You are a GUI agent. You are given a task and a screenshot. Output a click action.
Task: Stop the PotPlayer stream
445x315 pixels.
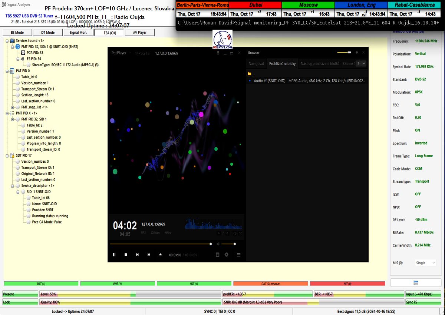click(x=126, y=255)
